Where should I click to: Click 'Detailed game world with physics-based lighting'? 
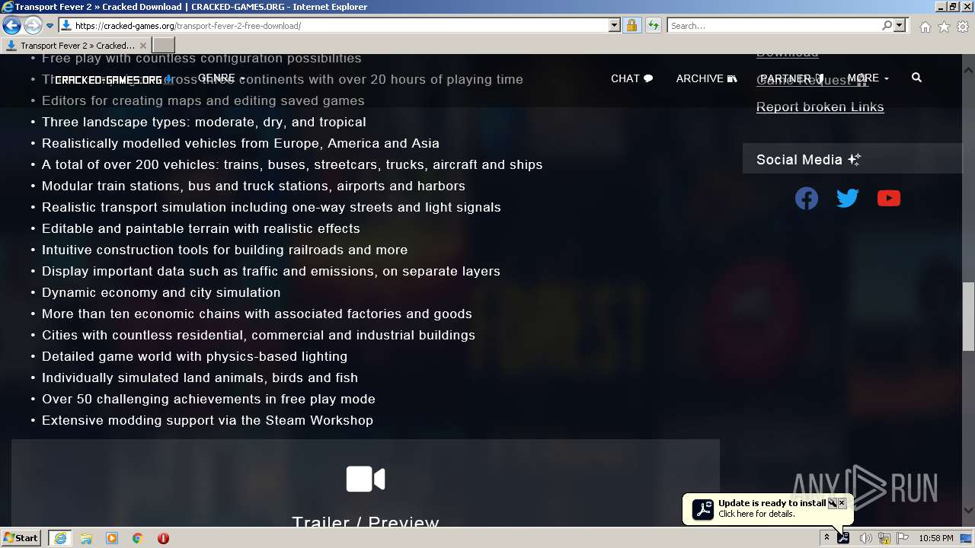(194, 356)
